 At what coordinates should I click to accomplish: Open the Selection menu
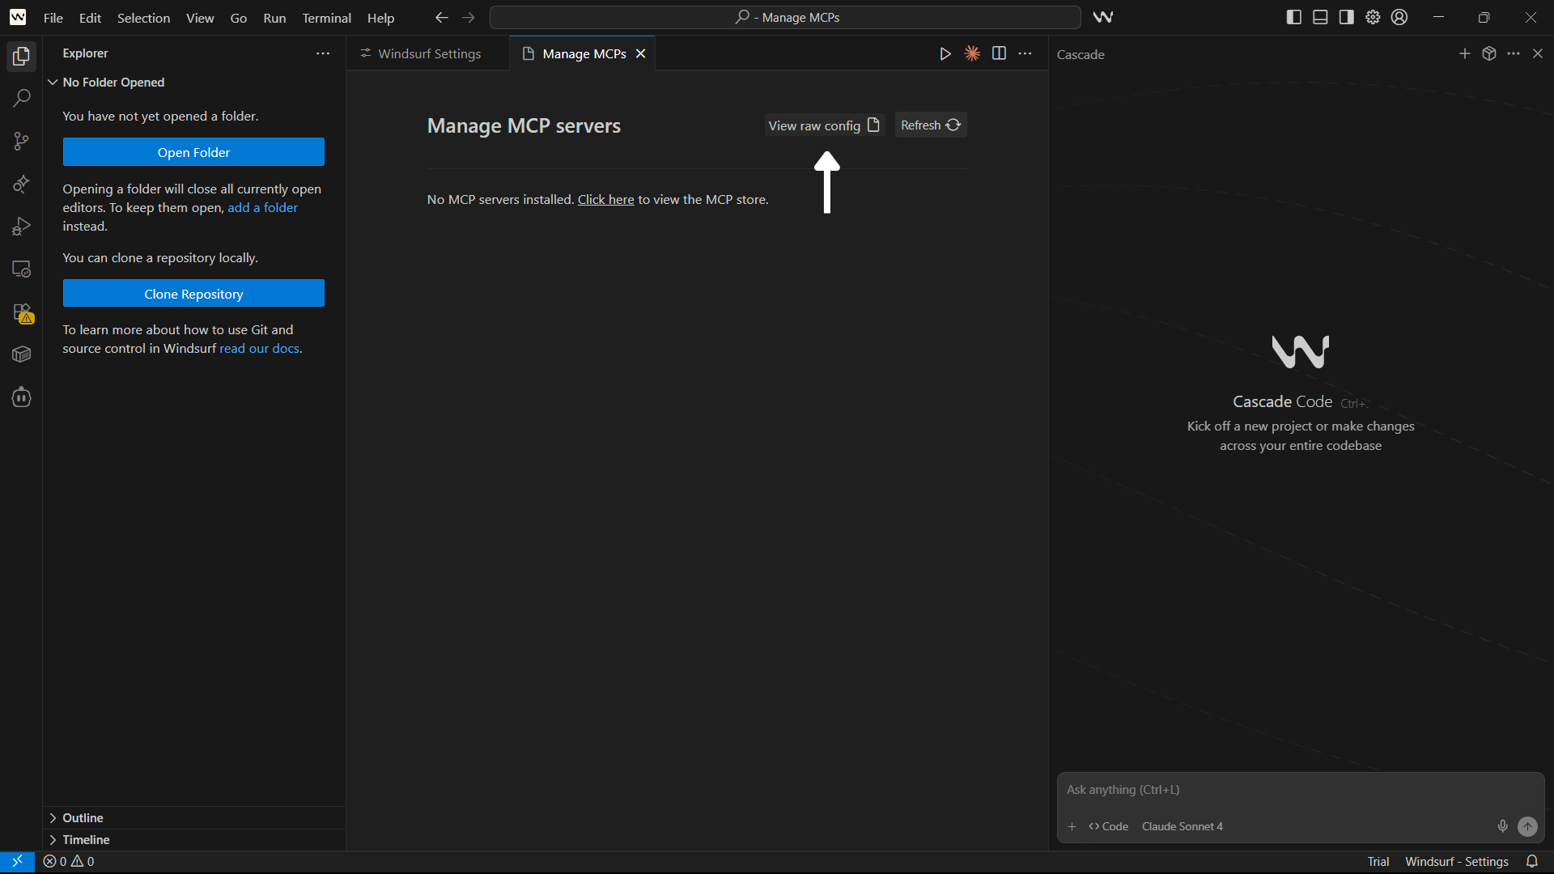point(143,18)
